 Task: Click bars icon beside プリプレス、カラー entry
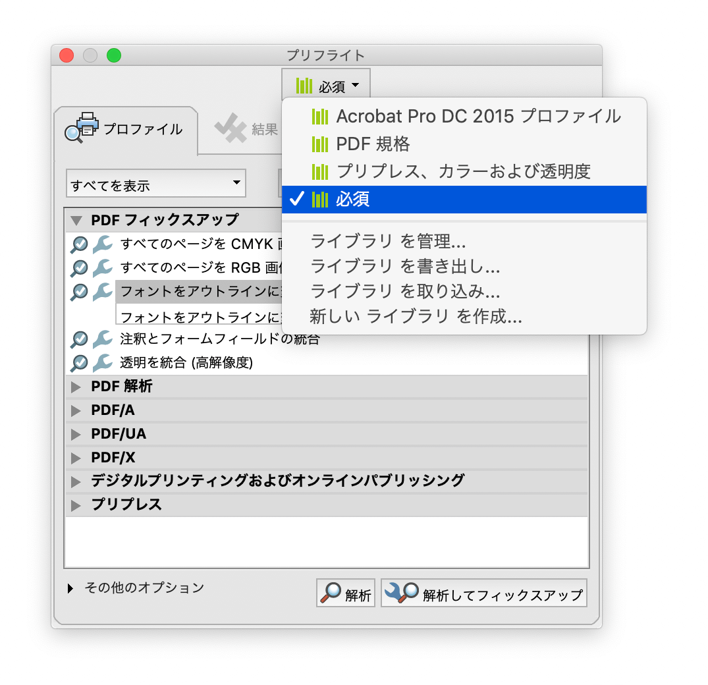[x=319, y=172]
